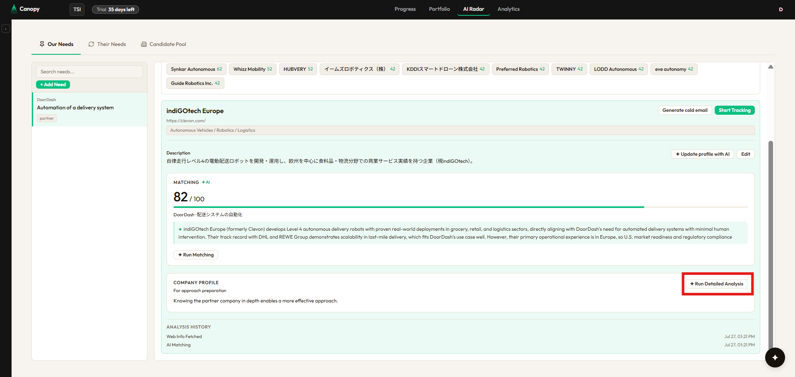795x377 pixels.
Task: Open the Portfolio nav item
Action: click(439, 9)
